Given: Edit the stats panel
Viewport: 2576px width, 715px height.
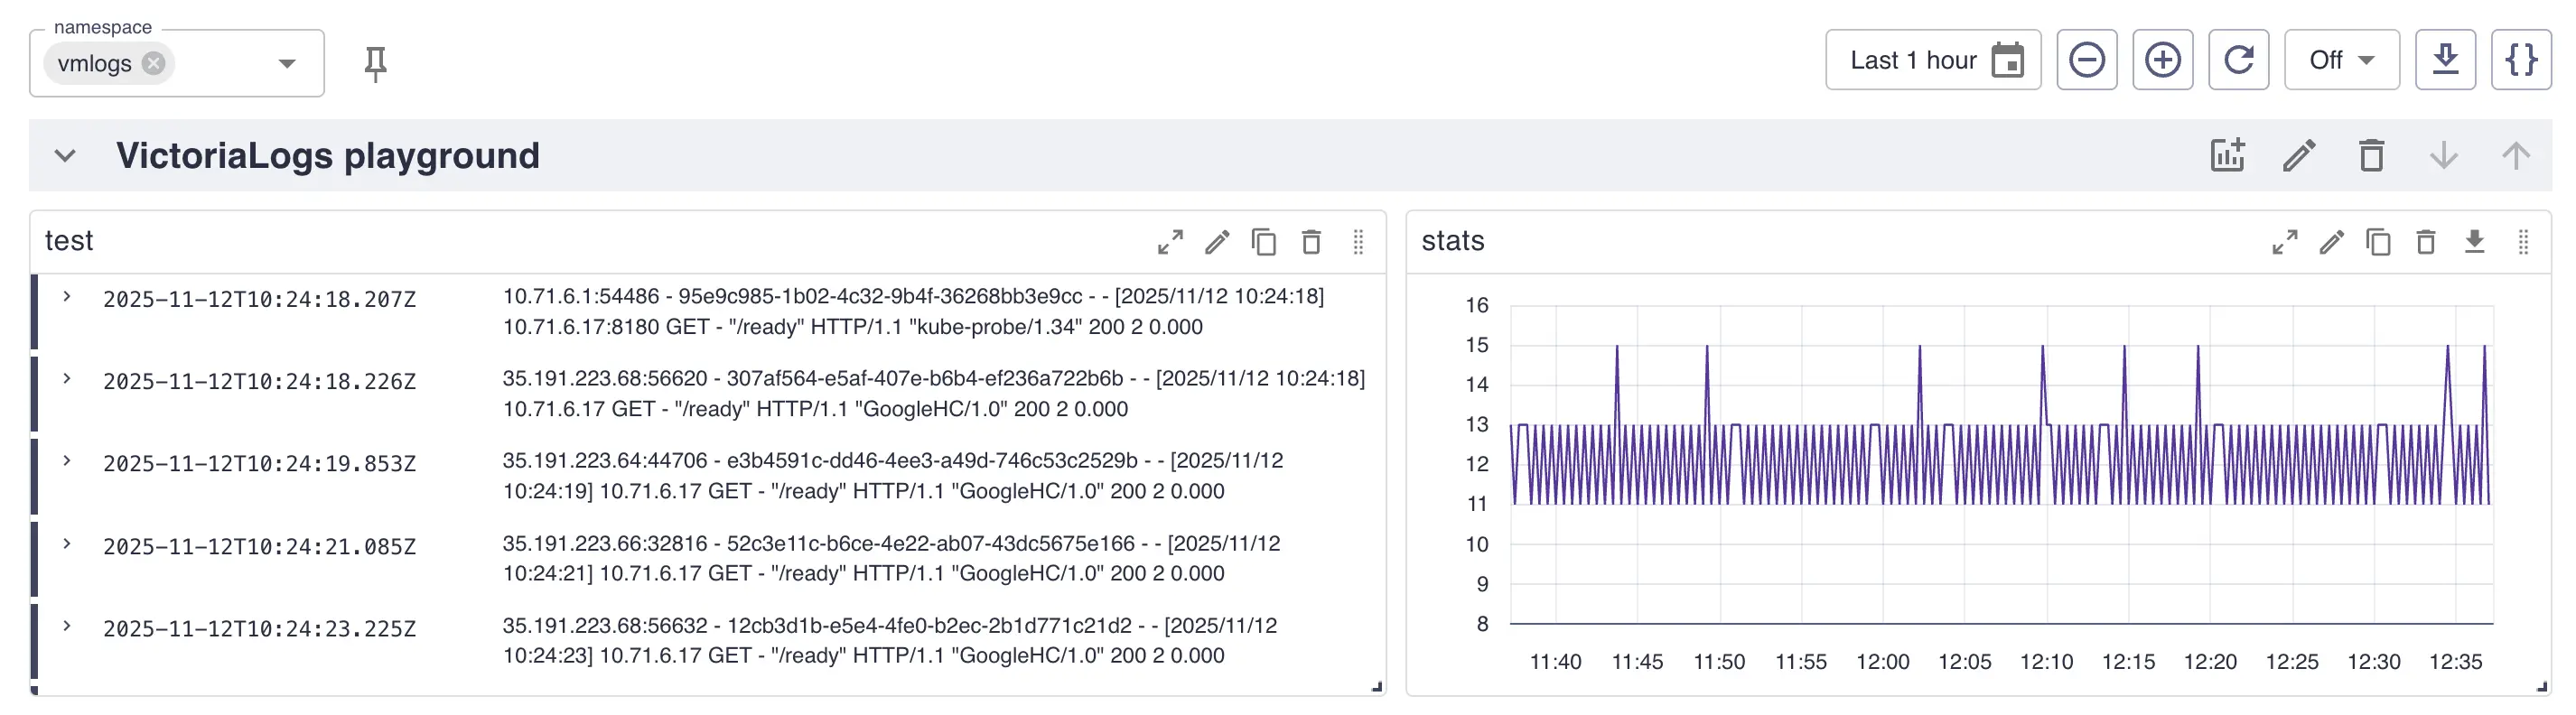Looking at the screenshot, I should click(x=2331, y=242).
